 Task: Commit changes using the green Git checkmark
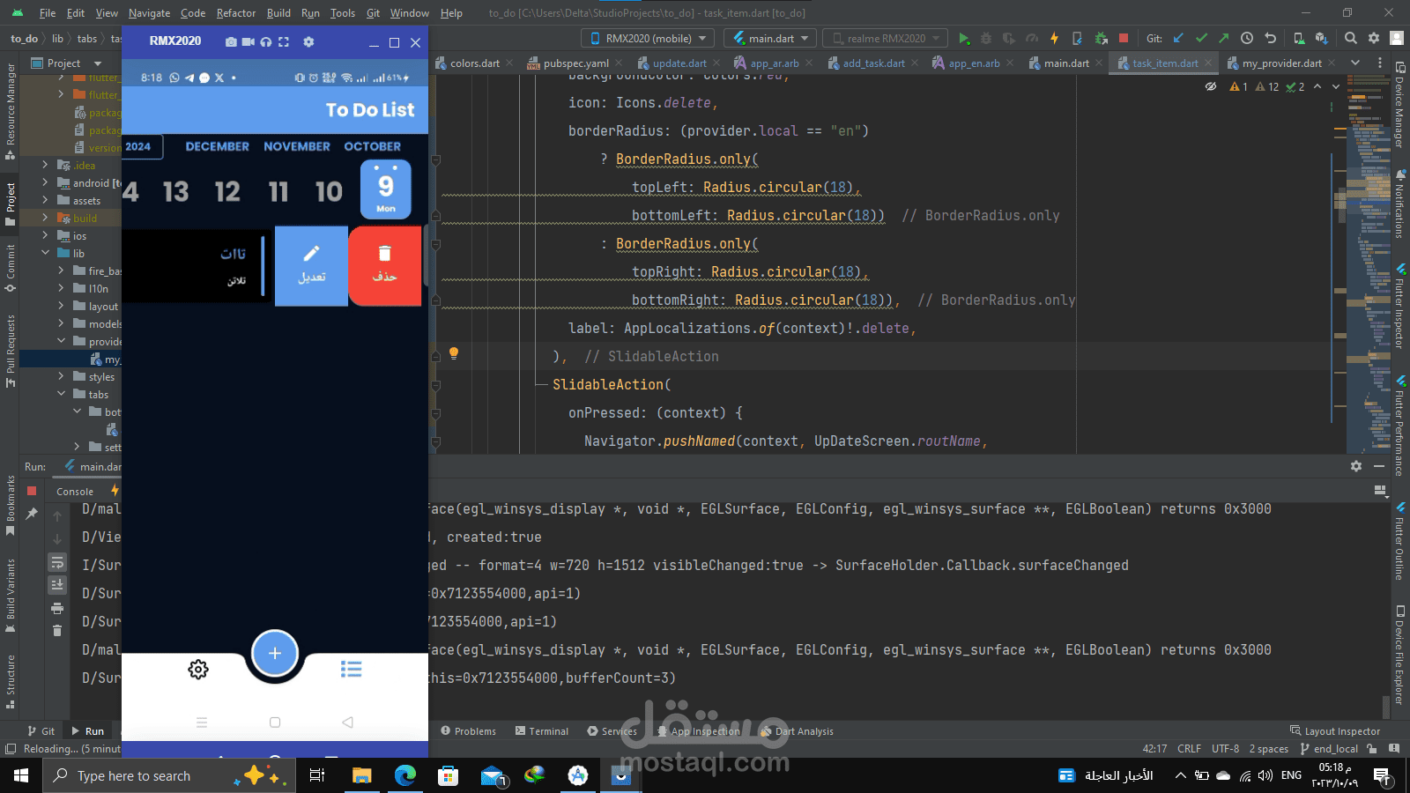click(1201, 38)
